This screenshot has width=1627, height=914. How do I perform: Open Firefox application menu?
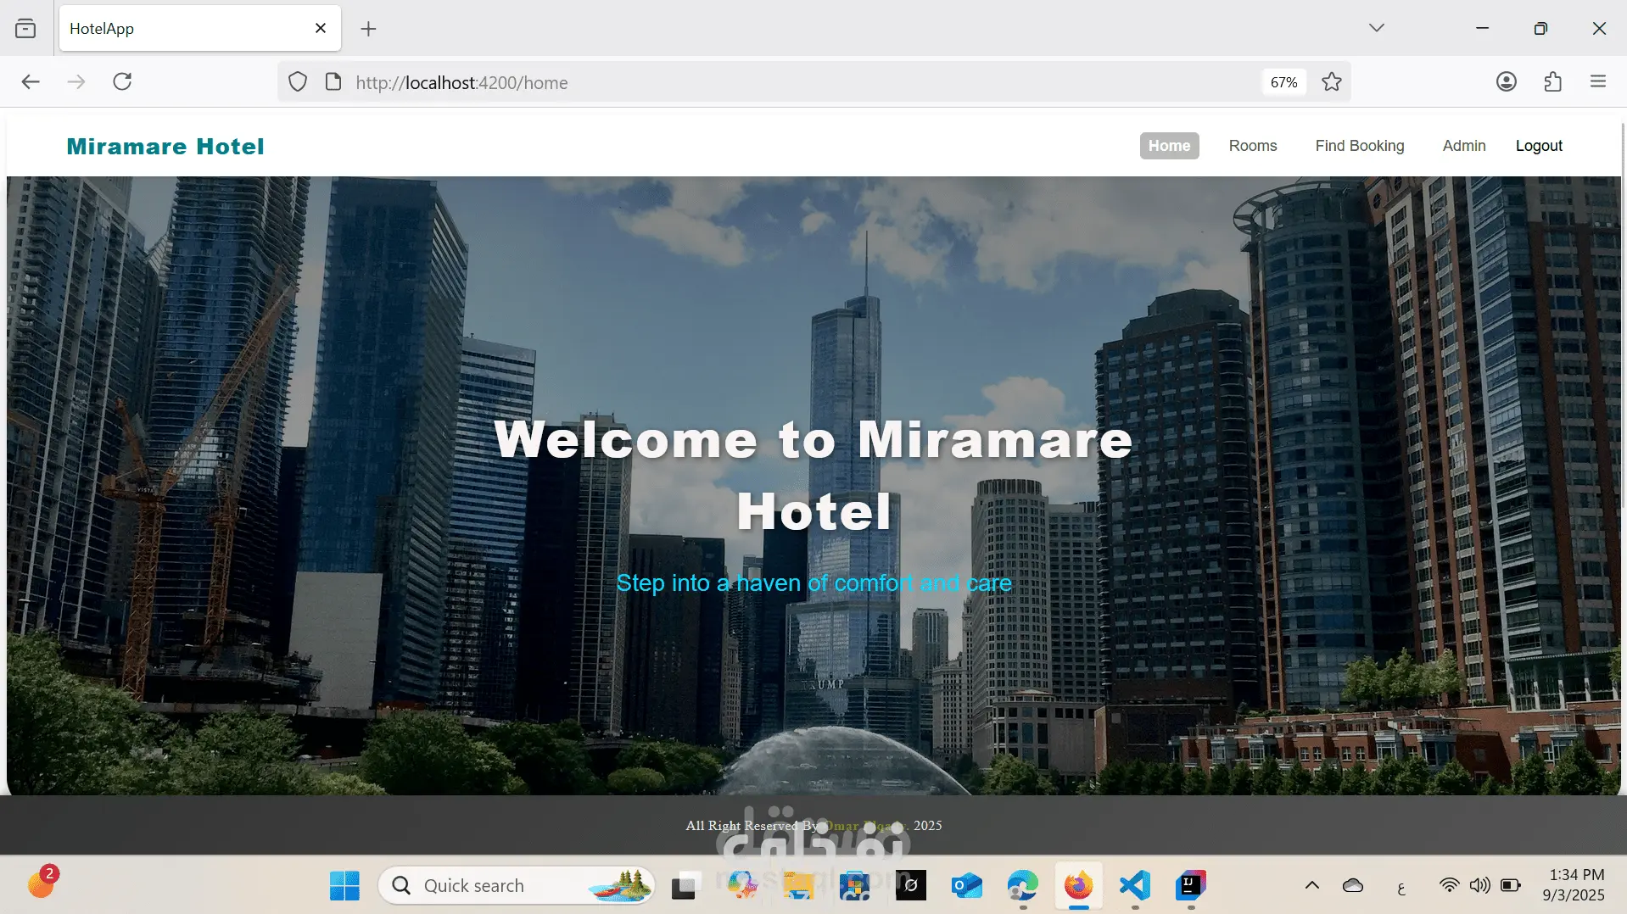click(x=1598, y=82)
